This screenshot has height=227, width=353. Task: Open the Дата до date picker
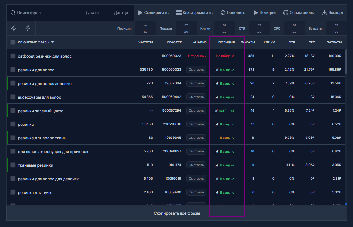(121, 13)
